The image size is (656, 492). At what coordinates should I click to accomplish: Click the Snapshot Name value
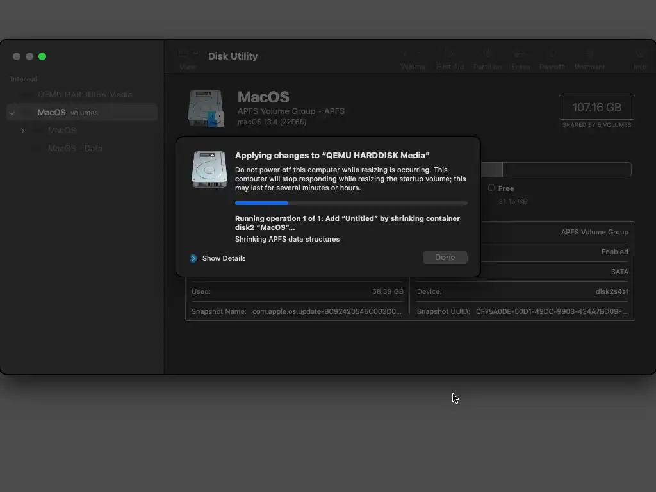coord(327,311)
